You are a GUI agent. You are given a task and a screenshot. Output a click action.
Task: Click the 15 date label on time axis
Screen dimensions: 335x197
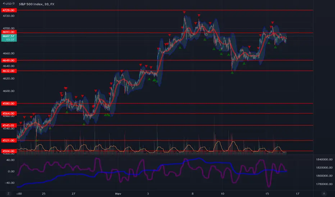click(x=267, y=193)
